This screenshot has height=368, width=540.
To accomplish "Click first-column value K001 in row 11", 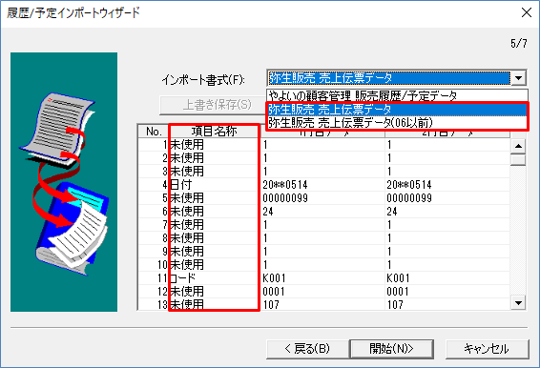I will (x=274, y=278).
